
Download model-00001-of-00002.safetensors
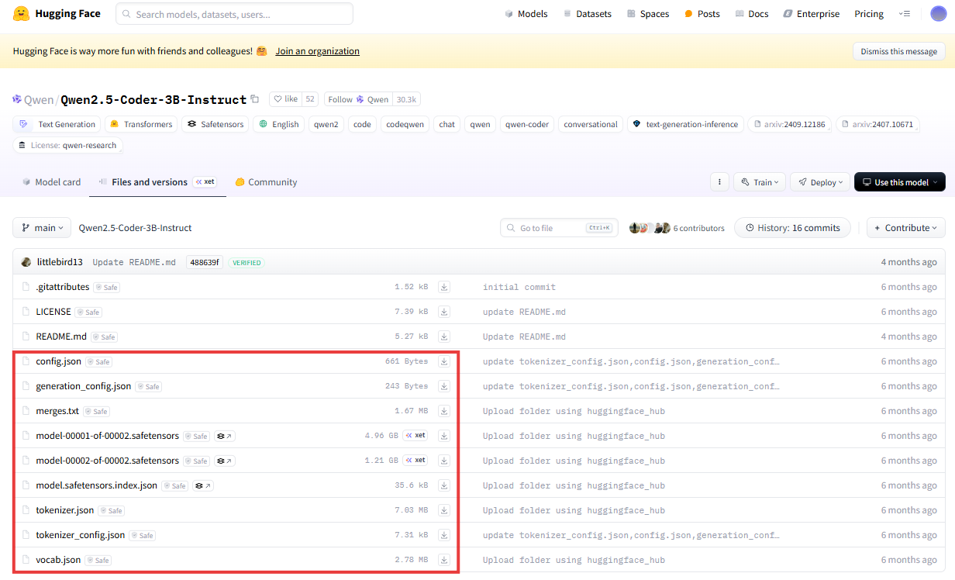click(x=444, y=436)
